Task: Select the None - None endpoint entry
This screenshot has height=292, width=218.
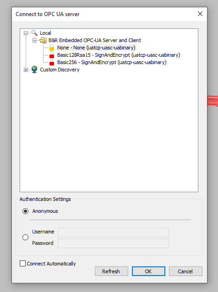Action: [96, 48]
